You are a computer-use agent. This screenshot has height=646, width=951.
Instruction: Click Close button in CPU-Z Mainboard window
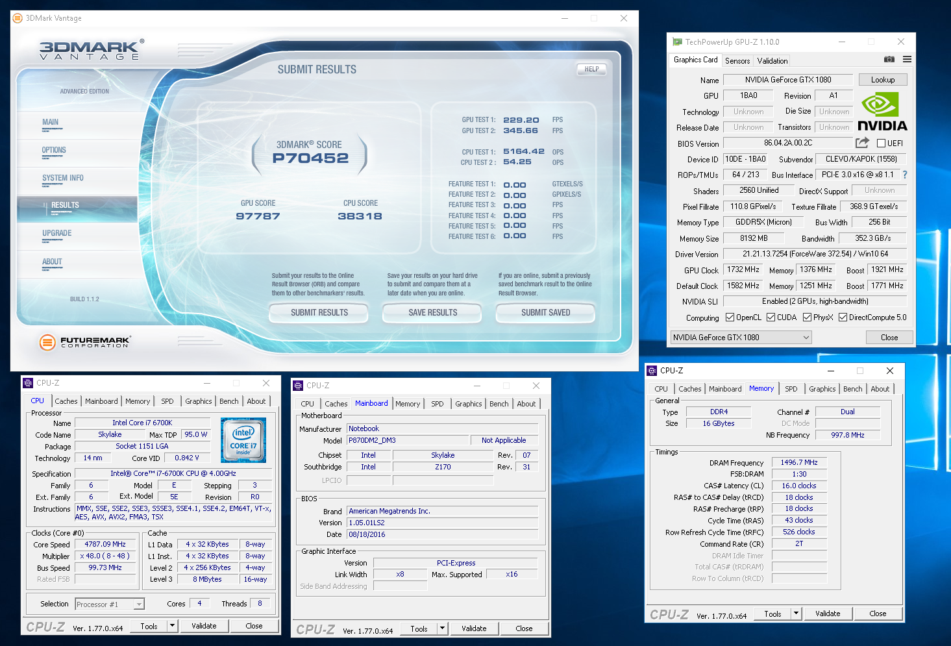click(x=524, y=628)
